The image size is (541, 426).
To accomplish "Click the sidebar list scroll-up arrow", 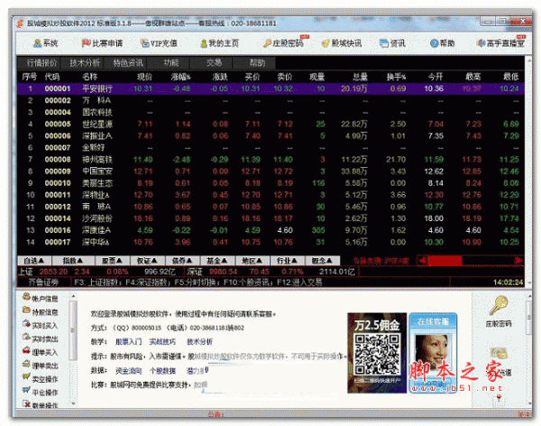I will pyautogui.click(x=73, y=296).
